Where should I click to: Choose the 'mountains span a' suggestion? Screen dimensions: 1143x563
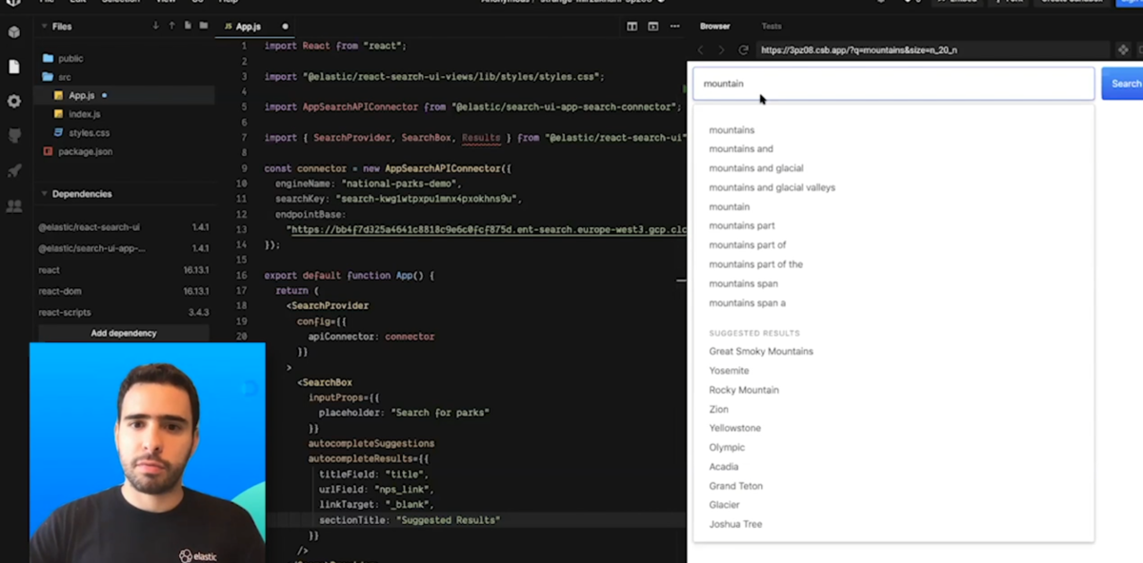pos(747,303)
